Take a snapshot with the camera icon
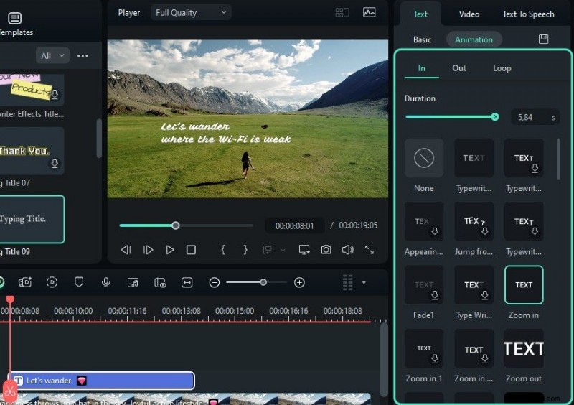 [326, 250]
